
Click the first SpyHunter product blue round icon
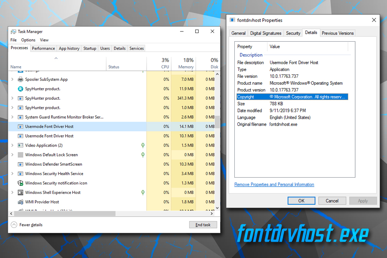pos(21,89)
